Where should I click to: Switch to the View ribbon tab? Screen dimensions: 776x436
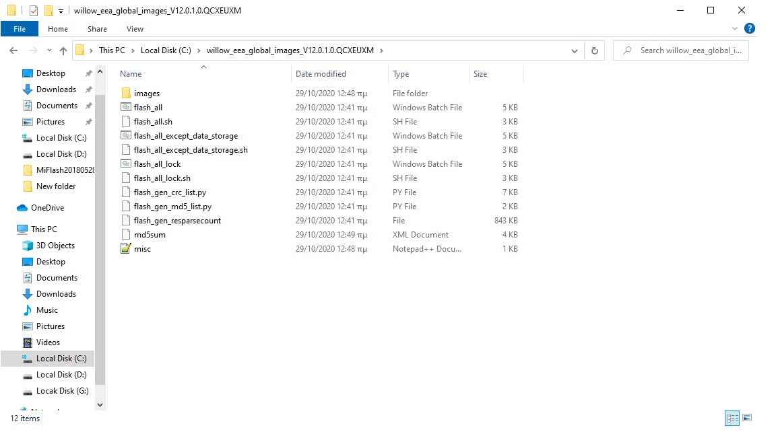135,29
